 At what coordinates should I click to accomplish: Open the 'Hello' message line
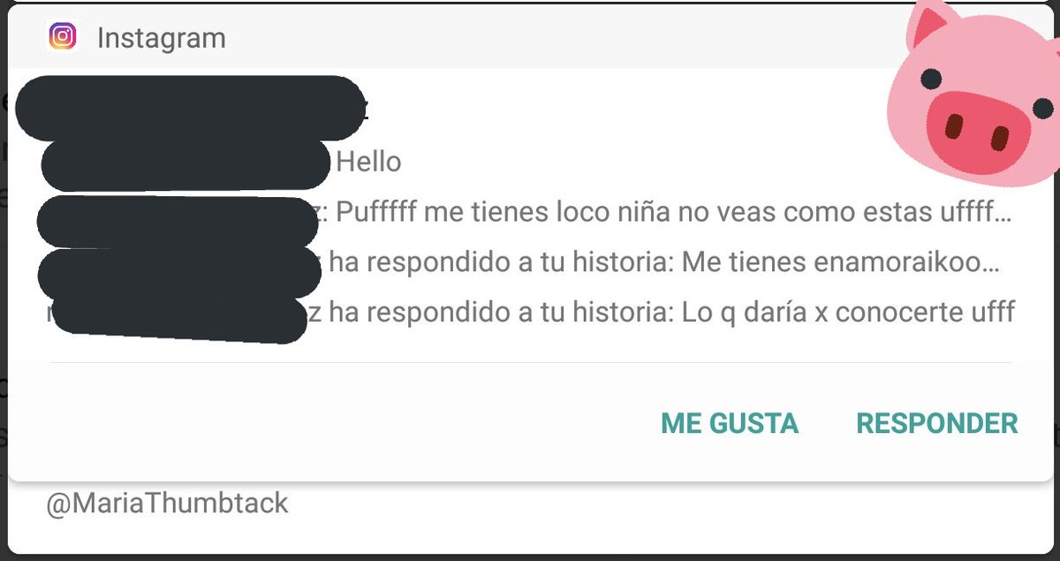click(x=368, y=162)
